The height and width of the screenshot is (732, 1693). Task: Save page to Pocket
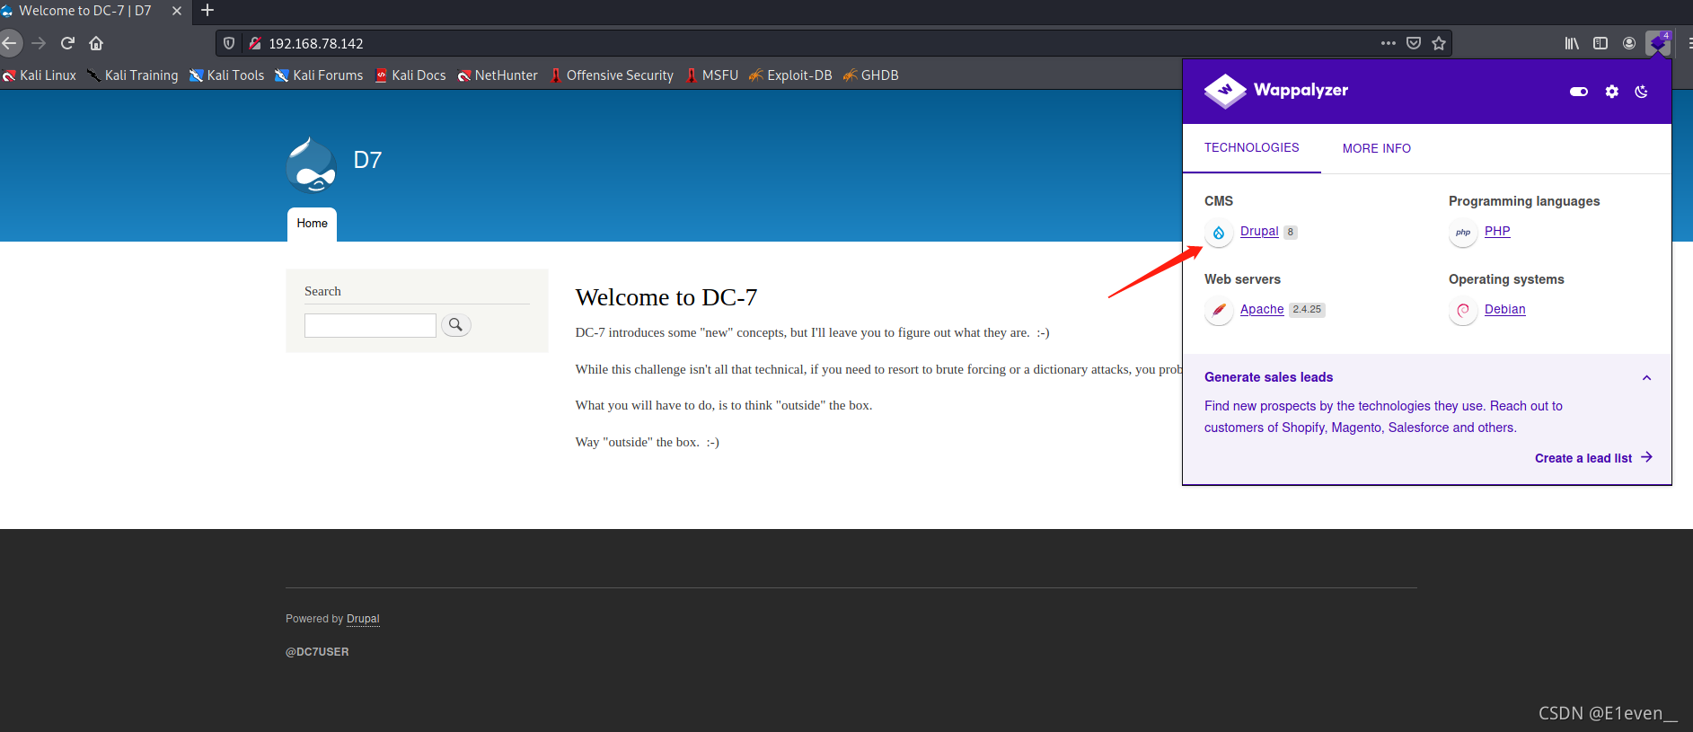click(x=1414, y=43)
